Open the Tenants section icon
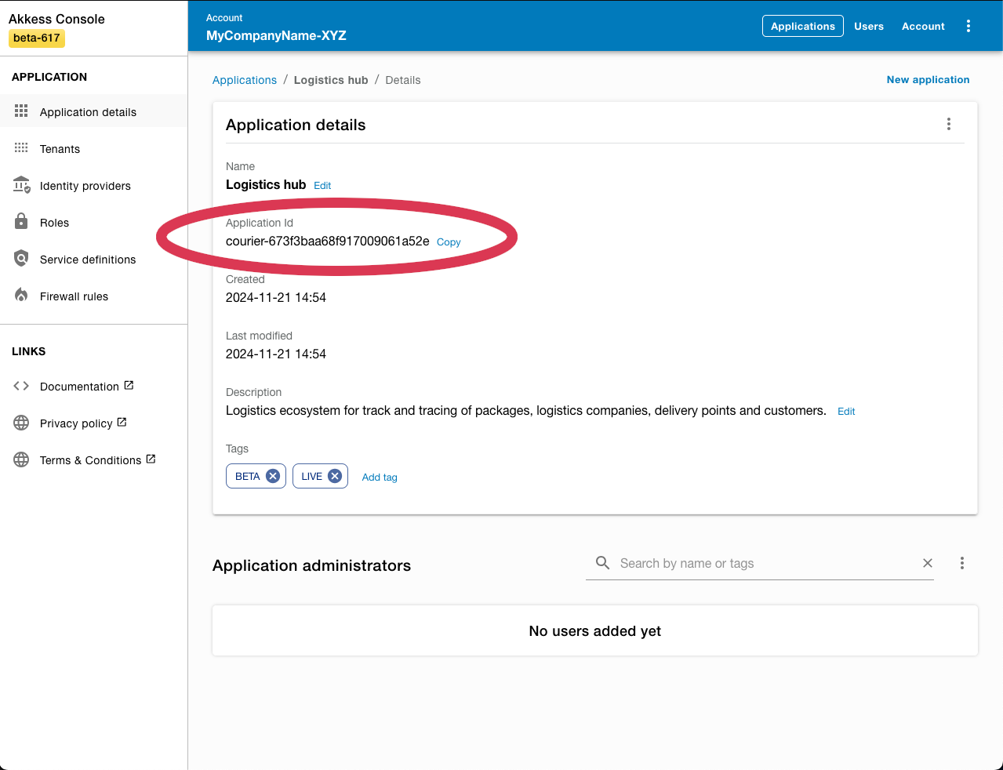This screenshot has width=1003, height=770. (21, 148)
